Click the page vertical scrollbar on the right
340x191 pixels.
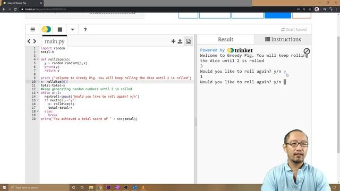(338, 94)
